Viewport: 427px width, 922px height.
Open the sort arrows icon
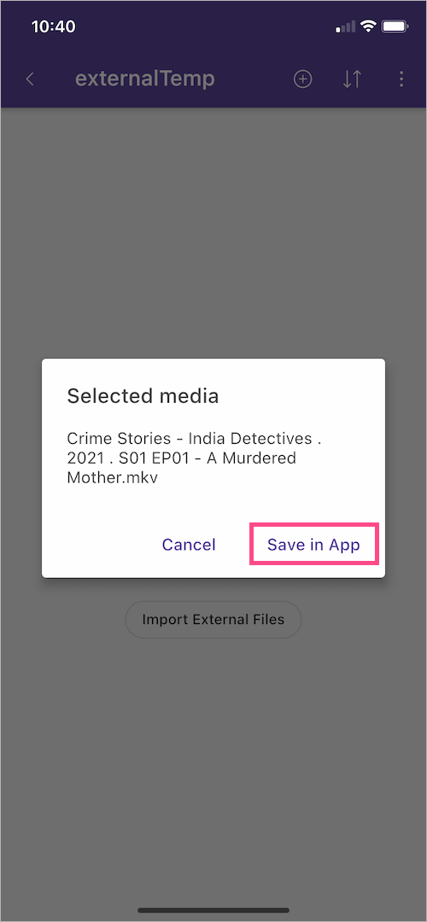(352, 79)
